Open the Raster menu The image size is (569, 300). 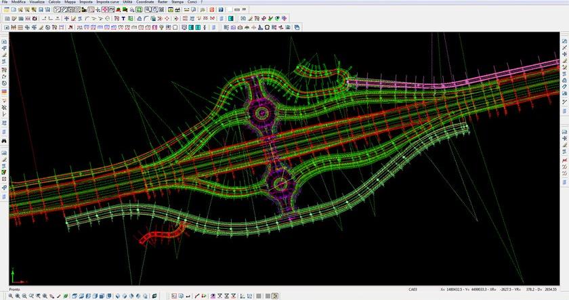(x=163, y=3)
